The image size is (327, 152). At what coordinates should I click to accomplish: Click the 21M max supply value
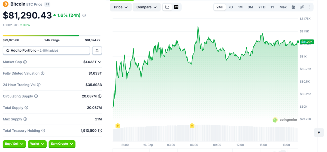pos(98,119)
